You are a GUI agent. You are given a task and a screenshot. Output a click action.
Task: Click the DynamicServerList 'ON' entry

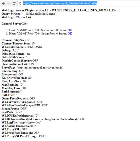pos(18,64)
